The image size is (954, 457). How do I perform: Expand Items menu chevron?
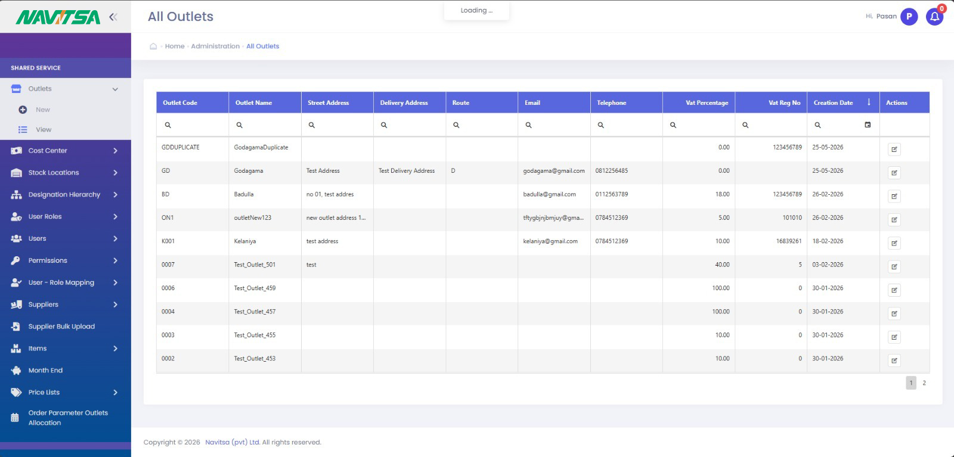click(x=115, y=349)
